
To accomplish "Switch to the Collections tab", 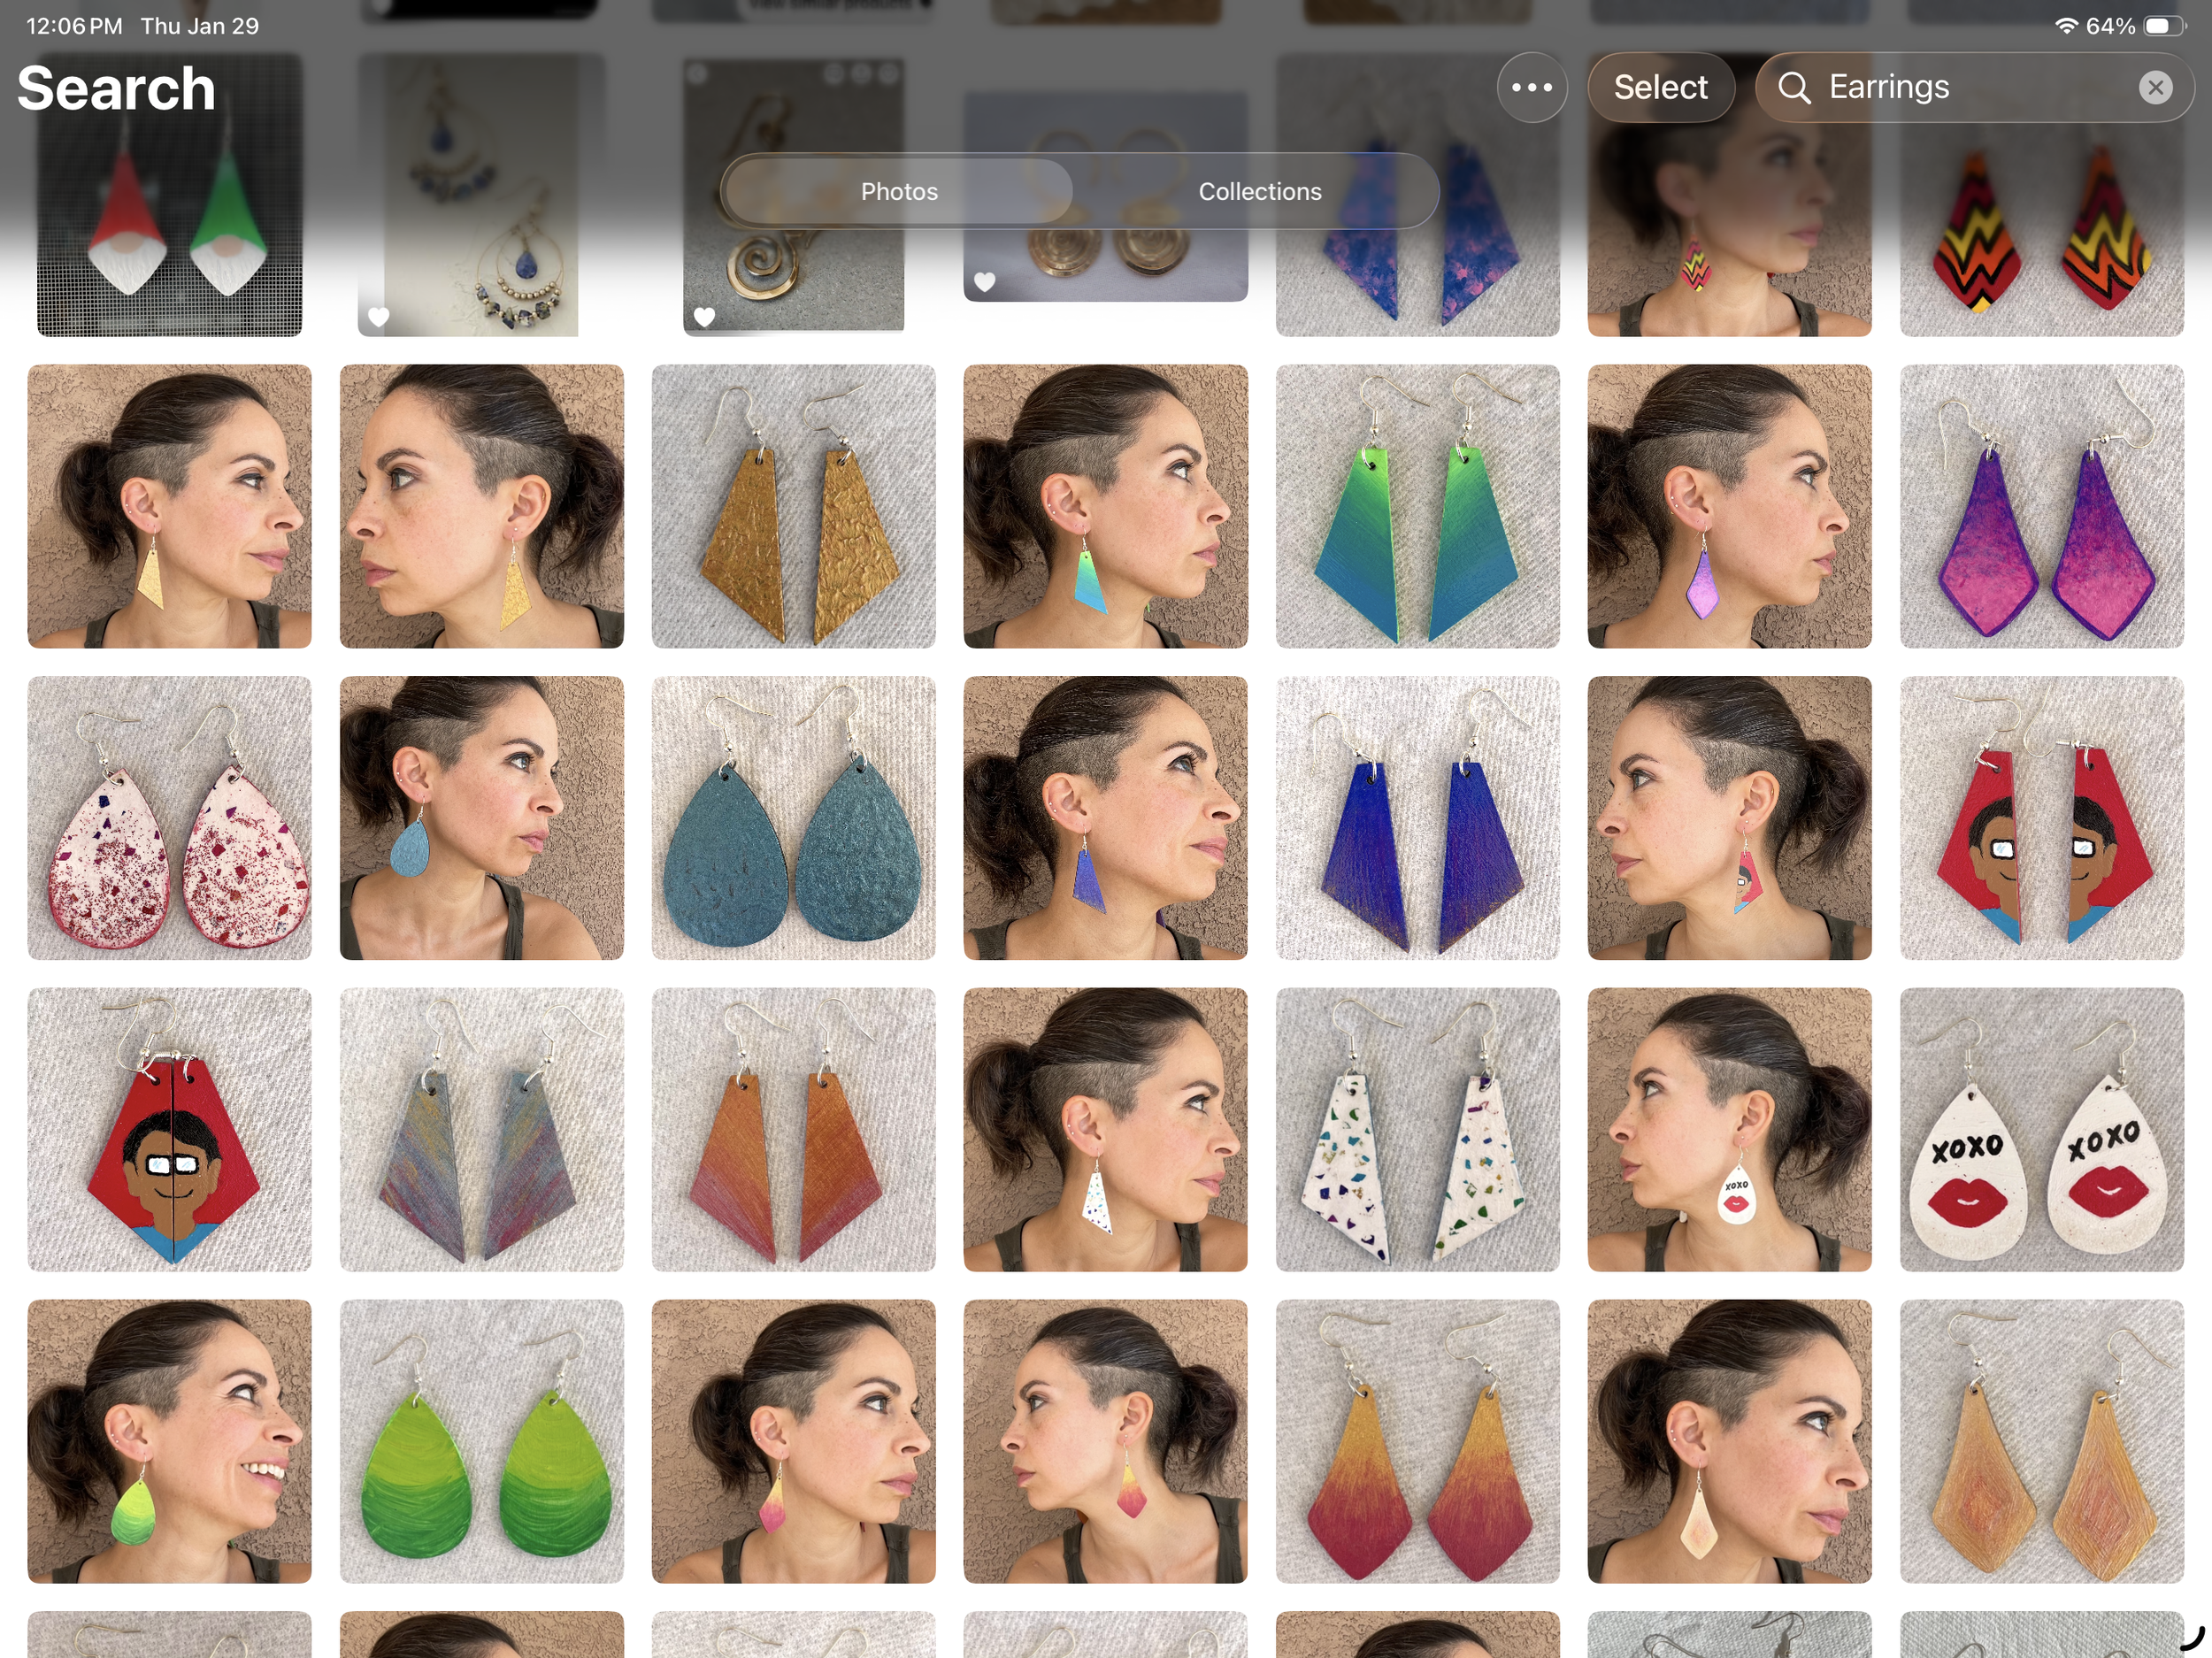I will click(x=1259, y=191).
